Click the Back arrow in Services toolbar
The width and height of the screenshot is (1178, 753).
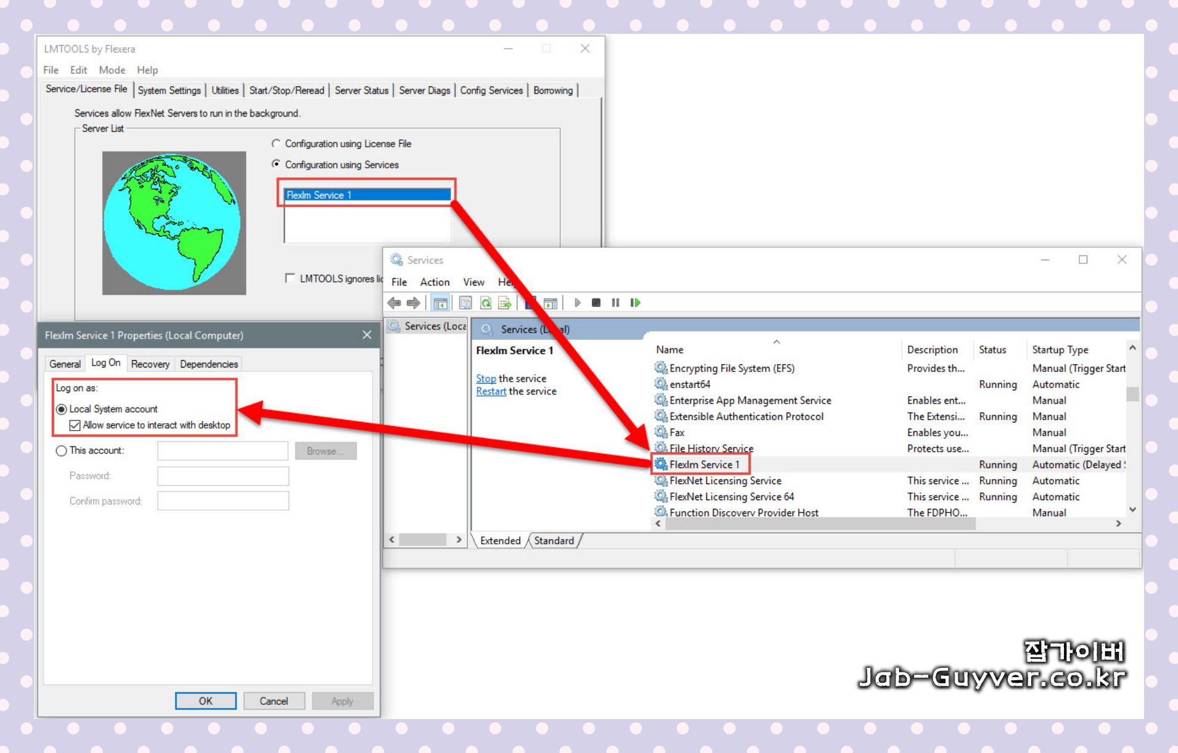(394, 303)
